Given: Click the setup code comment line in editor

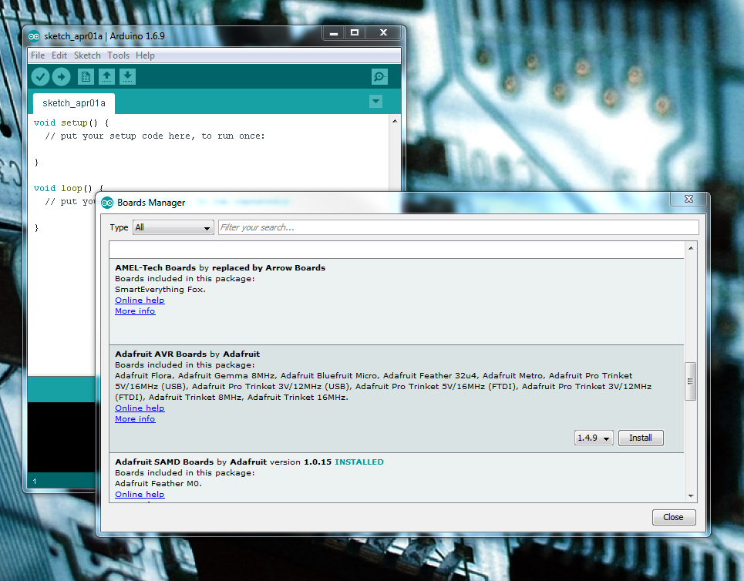Looking at the screenshot, I should (x=155, y=136).
